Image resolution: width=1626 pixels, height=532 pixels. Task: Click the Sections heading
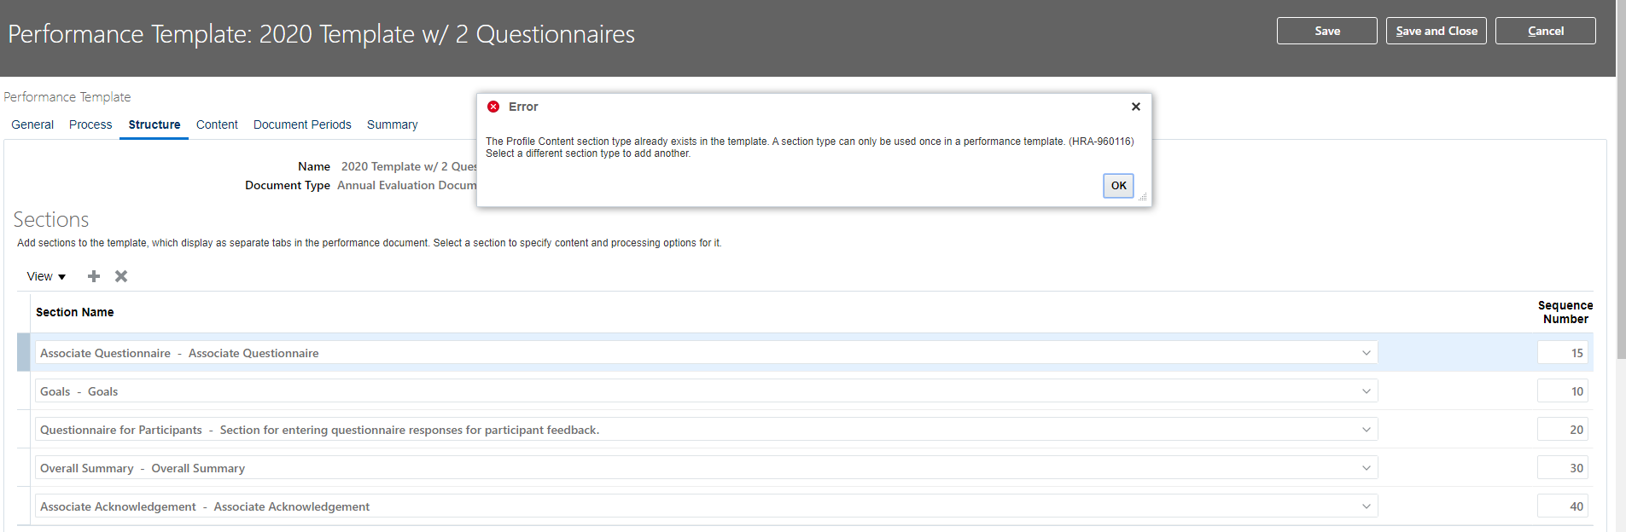click(51, 220)
